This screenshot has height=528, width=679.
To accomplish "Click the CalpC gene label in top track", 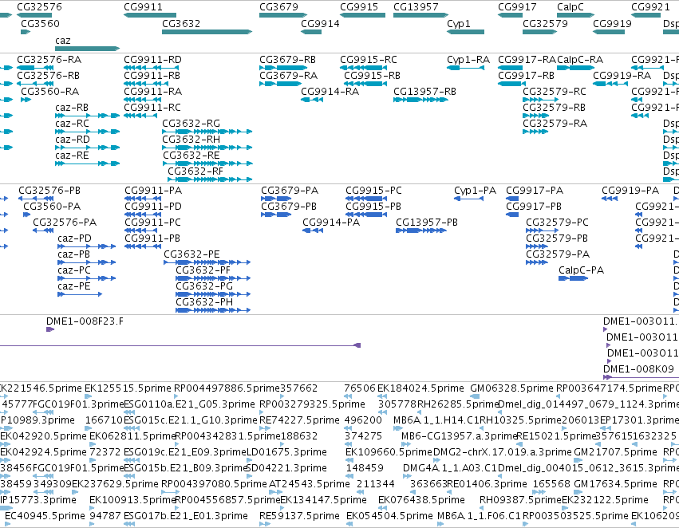I will (x=570, y=7).
